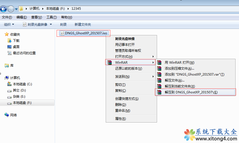Choose 管理员取得所有权 in the context menu
The width and height of the screenshot is (239, 143).
[x=128, y=51]
